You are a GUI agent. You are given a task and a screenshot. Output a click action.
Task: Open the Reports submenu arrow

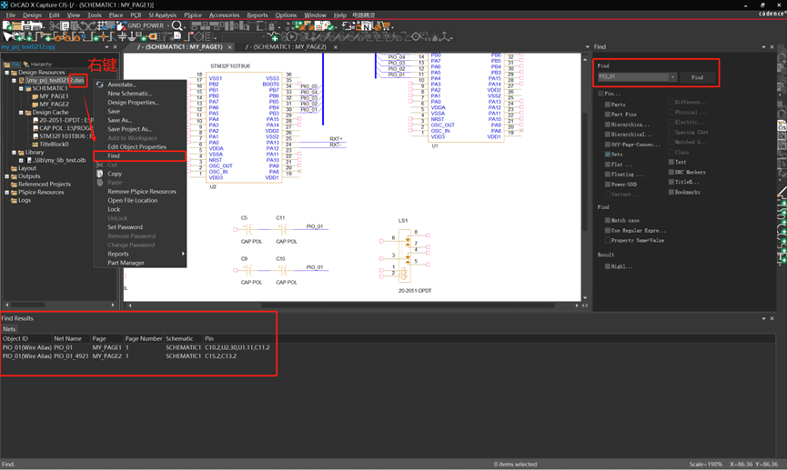pos(183,254)
